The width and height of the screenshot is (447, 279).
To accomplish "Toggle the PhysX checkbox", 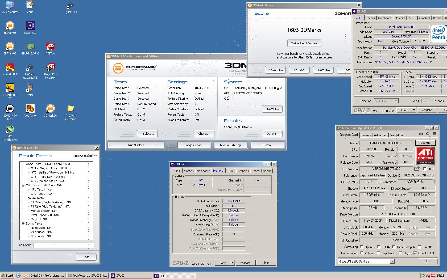I will (x=400, y=253).
